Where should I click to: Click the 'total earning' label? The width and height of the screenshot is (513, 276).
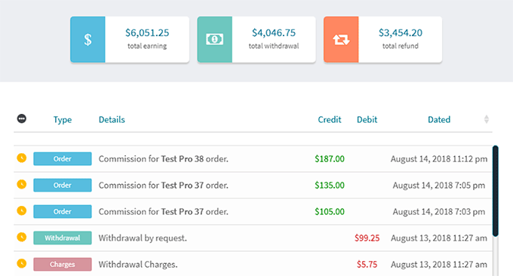click(147, 46)
